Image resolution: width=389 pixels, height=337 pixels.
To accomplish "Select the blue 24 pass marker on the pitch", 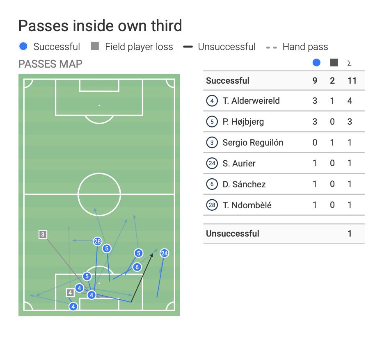I will (165, 253).
